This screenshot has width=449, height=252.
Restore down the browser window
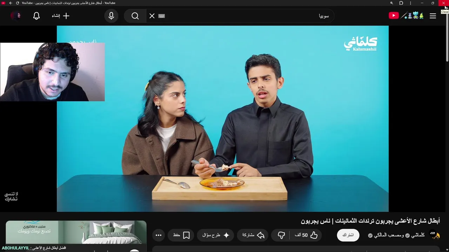[433, 3]
